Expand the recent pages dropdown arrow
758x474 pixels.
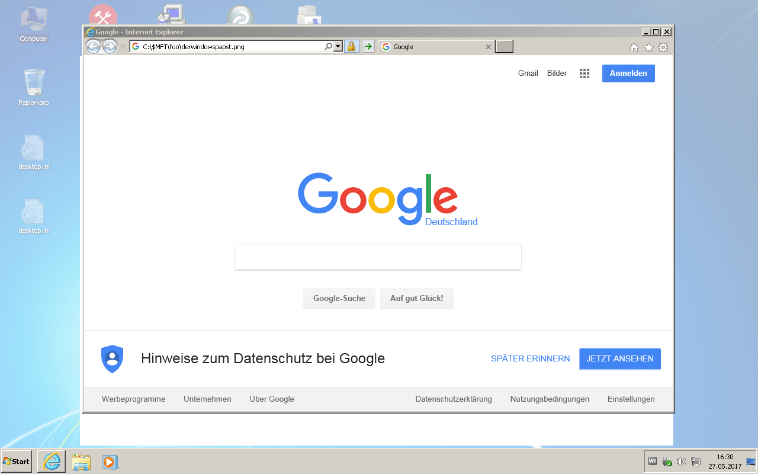123,47
